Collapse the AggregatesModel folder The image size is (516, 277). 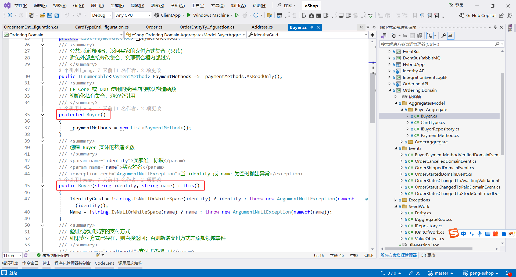(396, 103)
